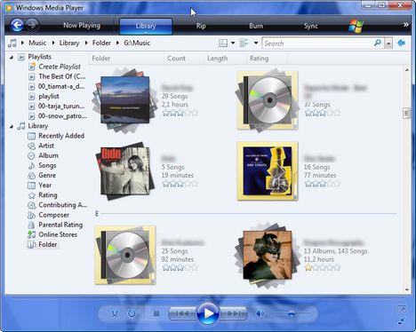Show more tabs with the double chevron
The width and height of the screenshot is (416, 332).
tap(405, 25)
